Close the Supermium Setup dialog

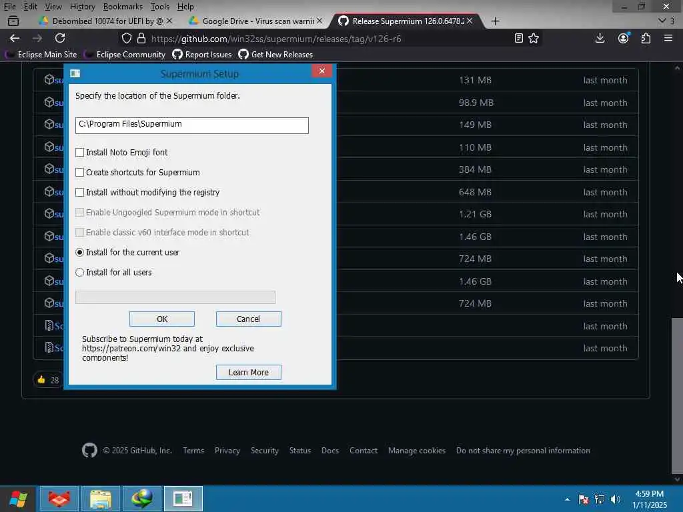pos(322,71)
